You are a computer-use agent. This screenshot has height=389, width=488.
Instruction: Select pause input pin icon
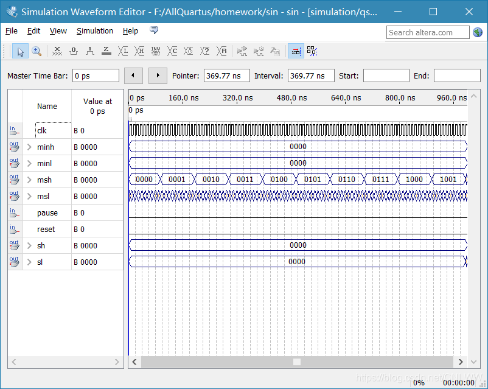[15, 212]
